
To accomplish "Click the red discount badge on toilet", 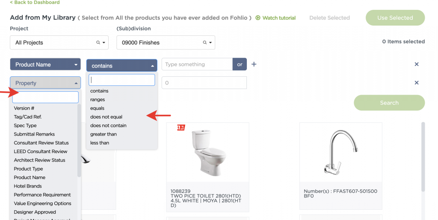I will pyautogui.click(x=181, y=127).
